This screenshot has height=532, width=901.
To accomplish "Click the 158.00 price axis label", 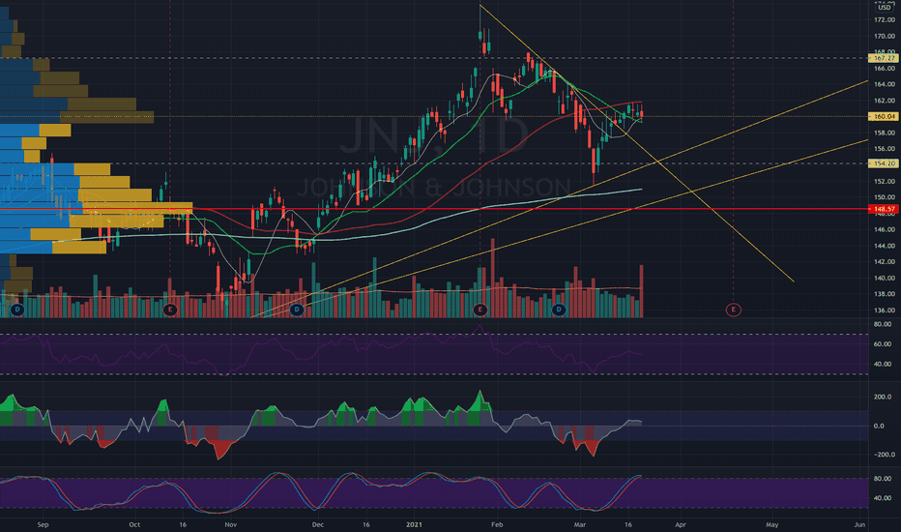I will (x=885, y=133).
